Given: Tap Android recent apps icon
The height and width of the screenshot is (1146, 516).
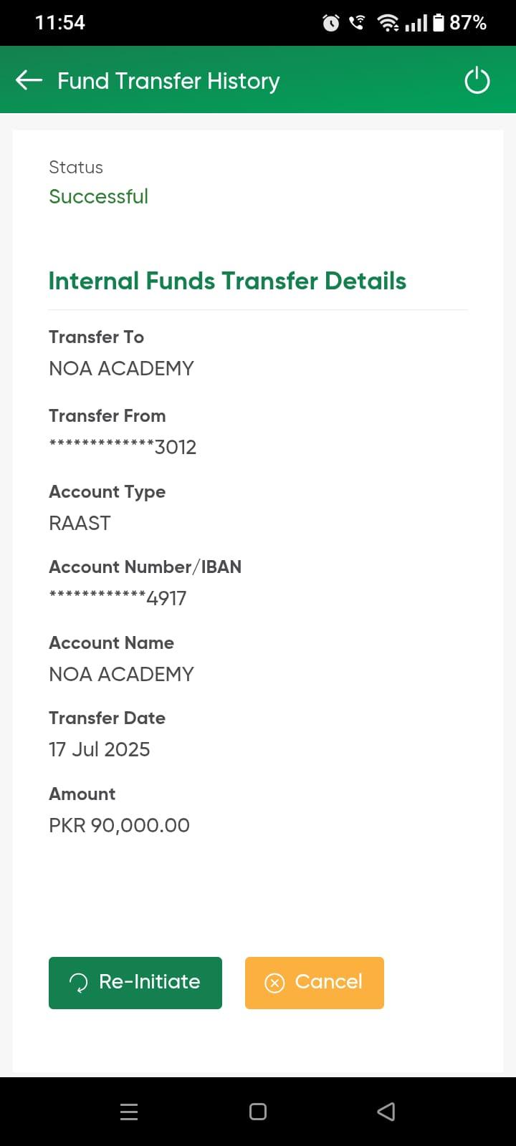Looking at the screenshot, I should (129, 1112).
